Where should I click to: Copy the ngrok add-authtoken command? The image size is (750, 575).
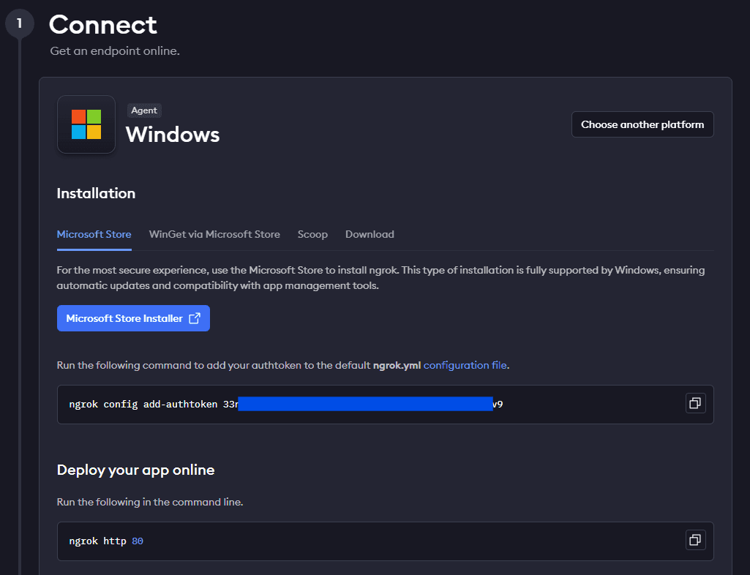click(x=695, y=403)
